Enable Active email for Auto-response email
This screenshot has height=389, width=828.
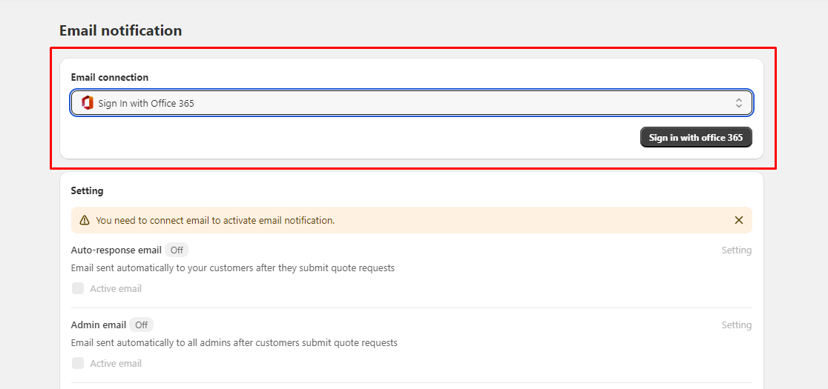point(78,288)
